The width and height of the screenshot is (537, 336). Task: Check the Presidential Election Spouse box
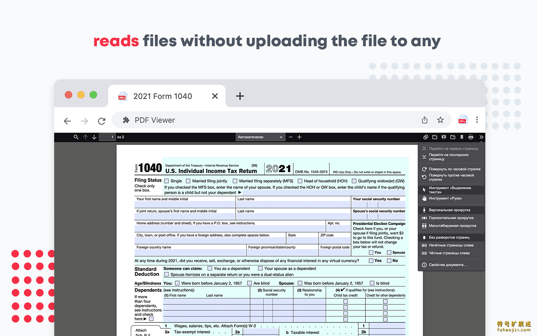click(x=389, y=252)
